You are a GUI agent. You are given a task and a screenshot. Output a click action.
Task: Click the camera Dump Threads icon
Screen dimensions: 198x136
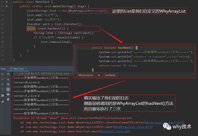(2, 84)
